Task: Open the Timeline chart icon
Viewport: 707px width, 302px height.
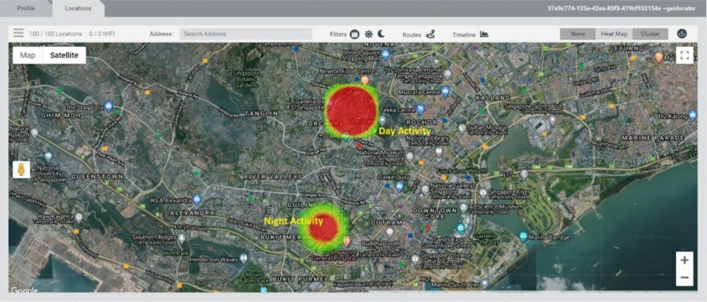Action: coord(484,34)
